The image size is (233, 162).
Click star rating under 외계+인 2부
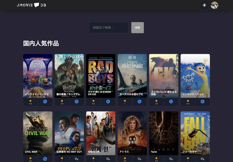(94, 159)
